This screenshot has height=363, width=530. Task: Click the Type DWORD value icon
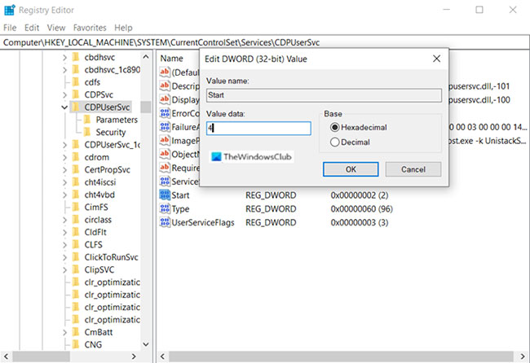coord(164,209)
